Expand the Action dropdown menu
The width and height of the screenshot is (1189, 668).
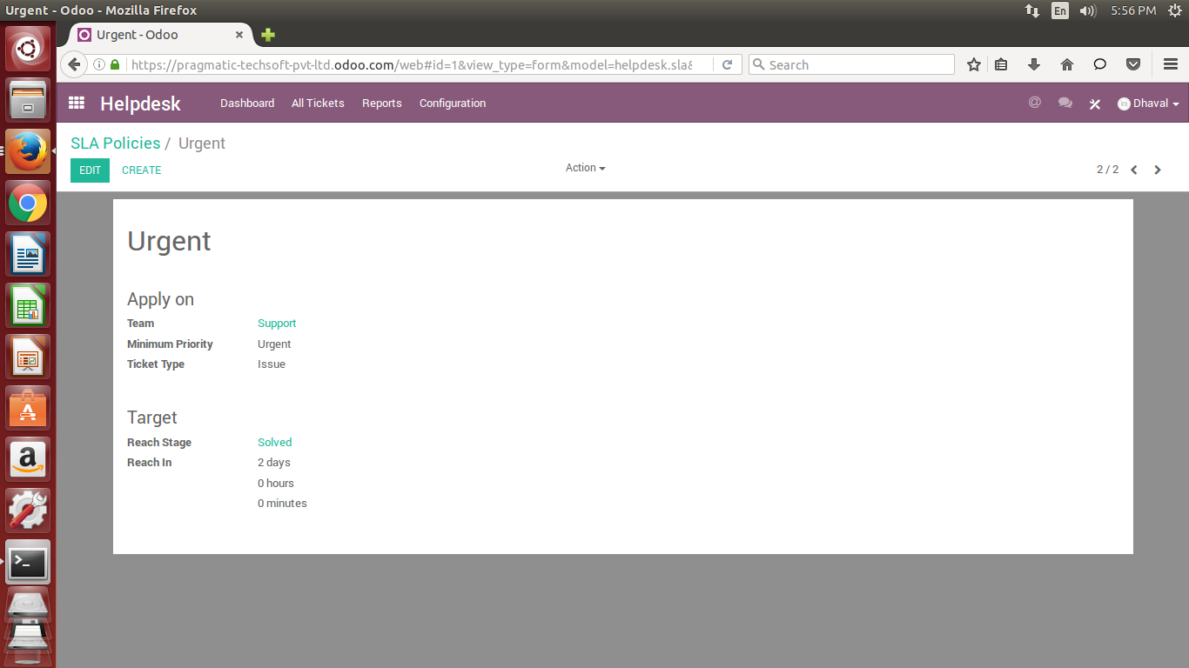(x=585, y=168)
